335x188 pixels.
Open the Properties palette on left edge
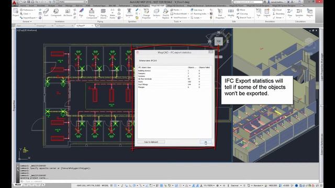(14, 105)
